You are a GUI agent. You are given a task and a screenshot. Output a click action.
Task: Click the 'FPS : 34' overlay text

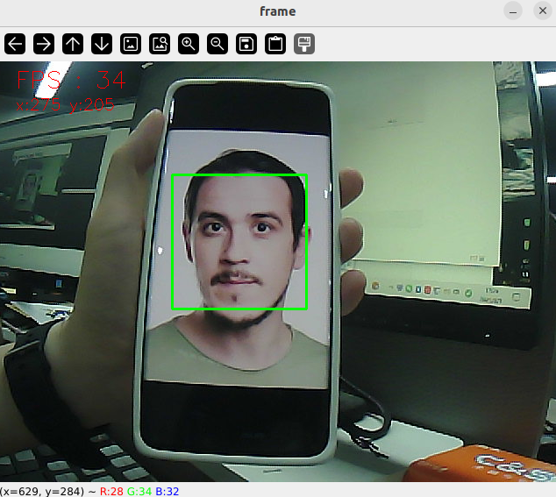tap(71, 80)
